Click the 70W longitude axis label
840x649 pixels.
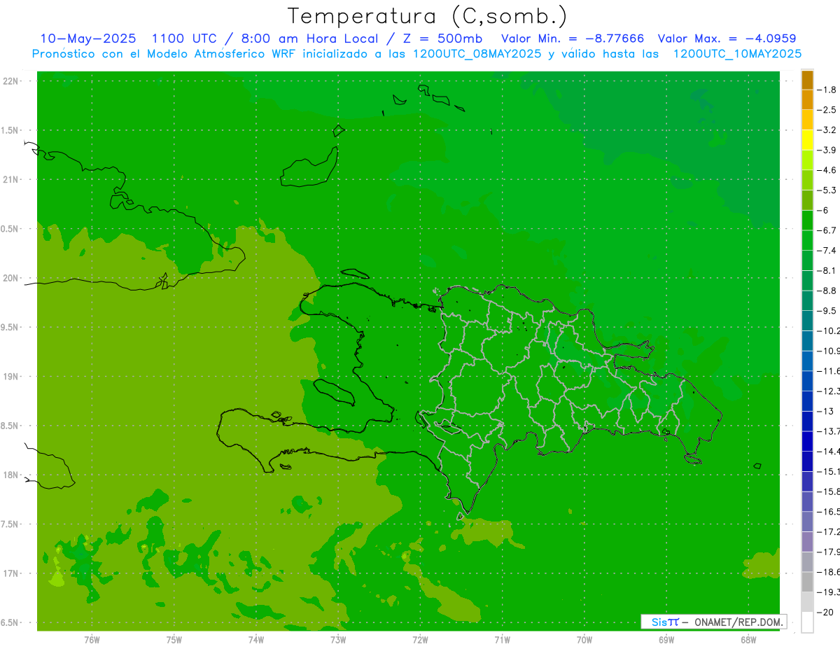pos(584,640)
